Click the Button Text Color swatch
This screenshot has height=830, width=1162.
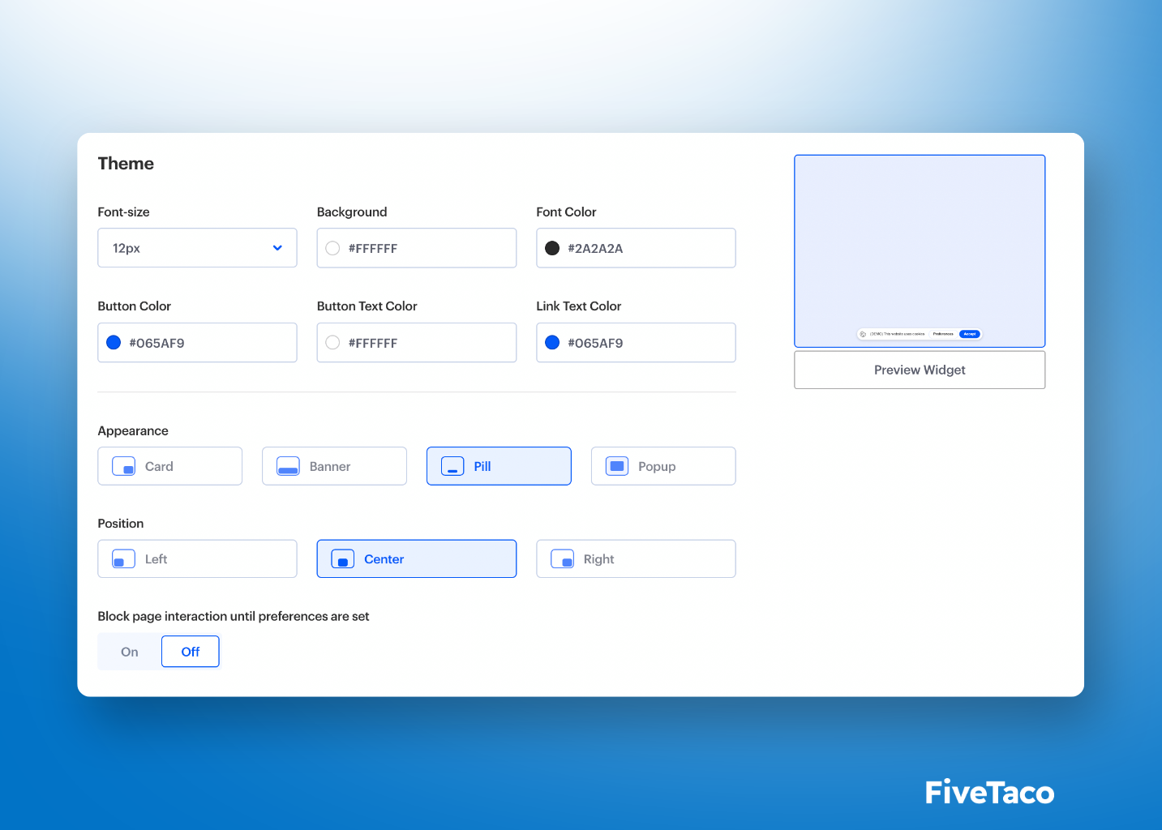click(332, 343)
